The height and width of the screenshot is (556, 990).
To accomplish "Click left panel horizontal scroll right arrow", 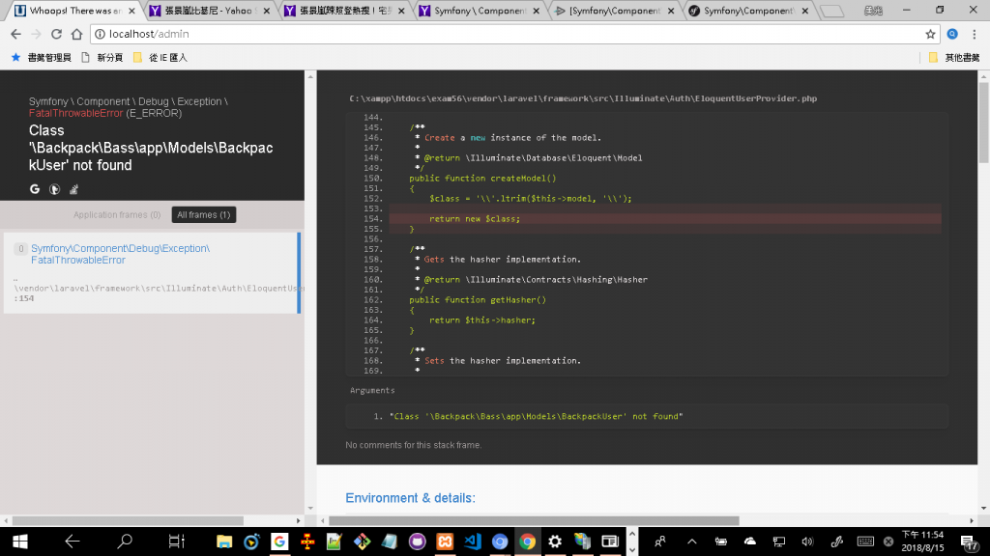I will [299, 520].
